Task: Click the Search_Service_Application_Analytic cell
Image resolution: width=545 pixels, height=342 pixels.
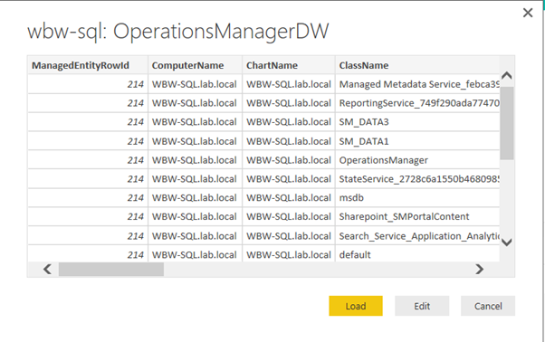Action: 417,236
